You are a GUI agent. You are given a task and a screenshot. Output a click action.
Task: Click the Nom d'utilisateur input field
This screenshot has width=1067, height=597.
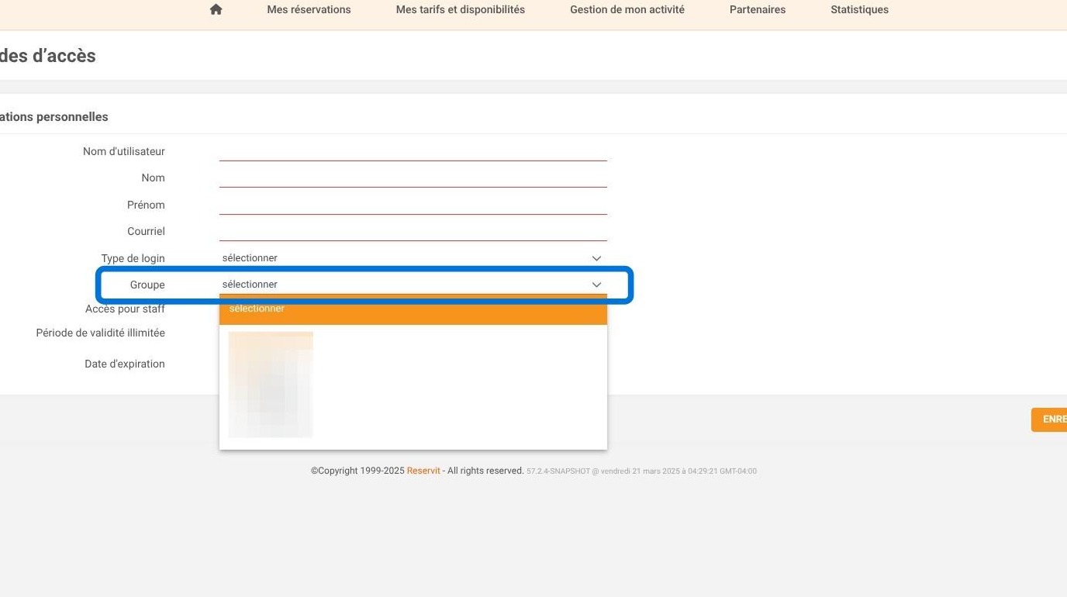[413, 151]
